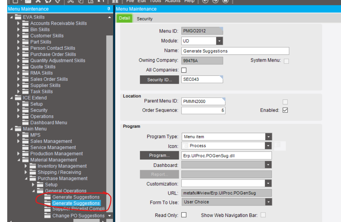
Task: Click the Program... button
Action: click(159, 155)
